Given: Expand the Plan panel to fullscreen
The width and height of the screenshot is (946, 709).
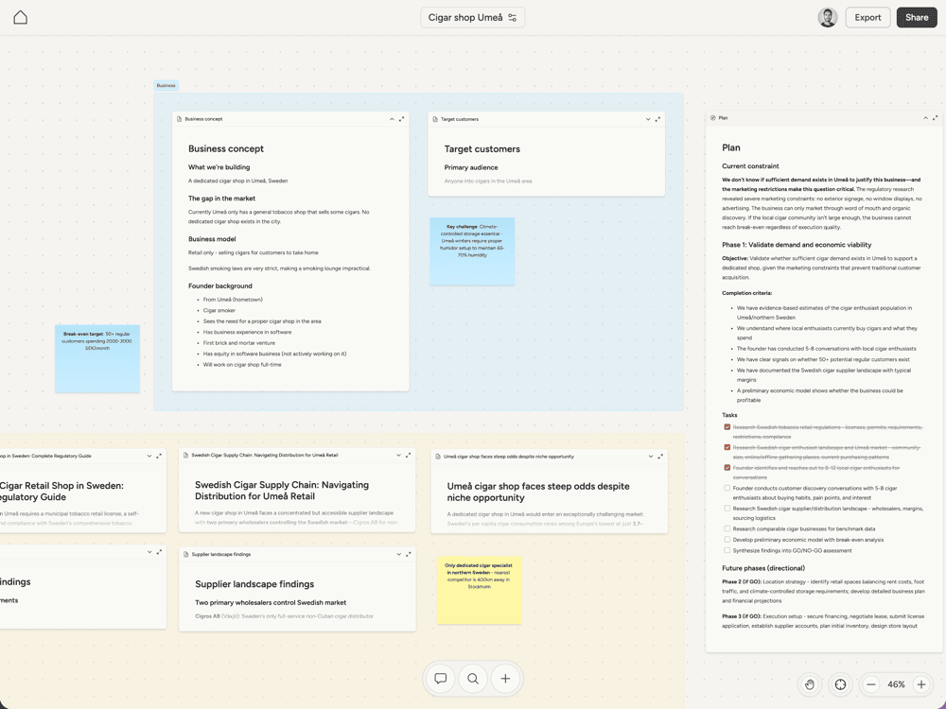Looking at the screenshot, I should (935, 118).
